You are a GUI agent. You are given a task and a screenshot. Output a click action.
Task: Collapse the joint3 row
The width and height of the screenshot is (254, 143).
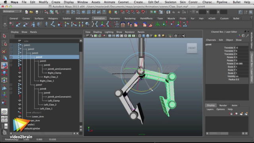pyautogui.click(x=11, y=53)
